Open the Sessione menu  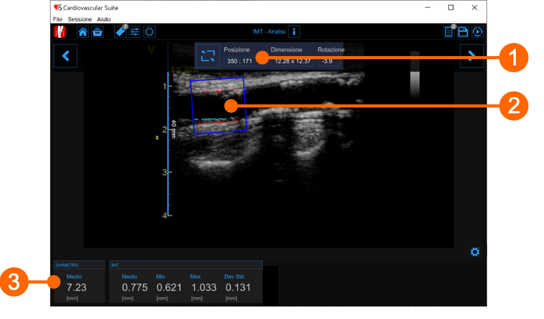(79, 19)
